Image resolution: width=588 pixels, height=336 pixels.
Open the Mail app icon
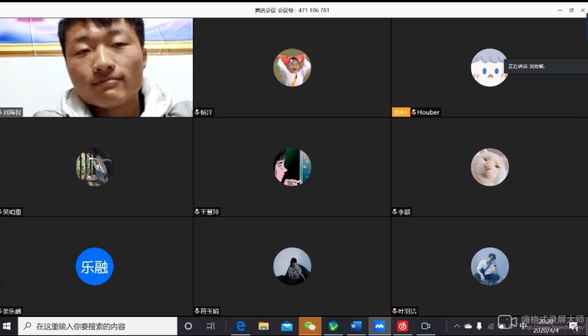click(x=287, y=326)
